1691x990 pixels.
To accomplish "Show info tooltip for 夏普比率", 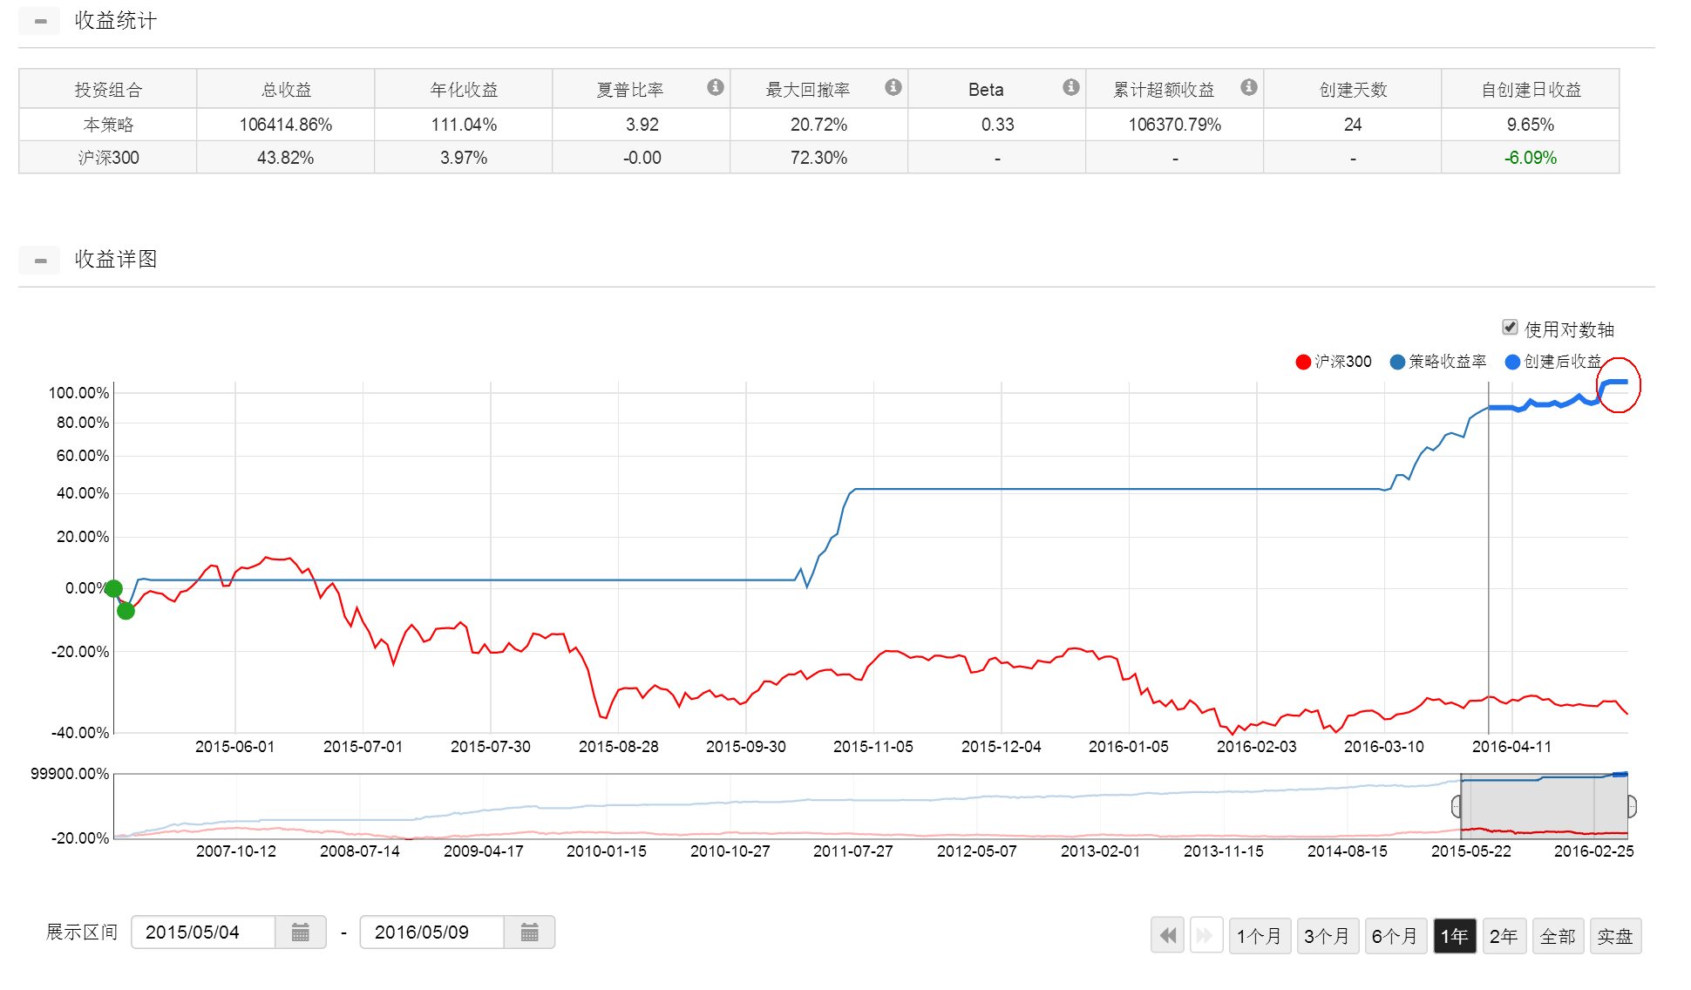I will pyautogui.click(x=716, y=87).
